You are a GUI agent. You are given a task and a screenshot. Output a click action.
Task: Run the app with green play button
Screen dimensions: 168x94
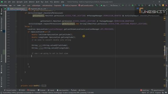point(123,5)
